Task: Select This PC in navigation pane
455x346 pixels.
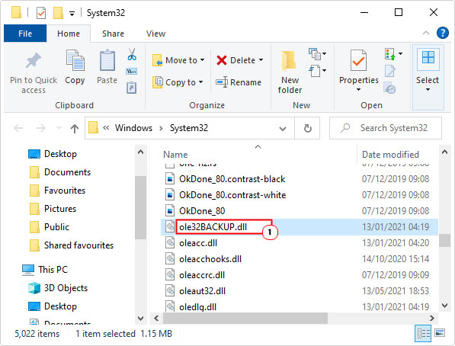Action: 53,269
